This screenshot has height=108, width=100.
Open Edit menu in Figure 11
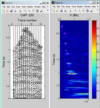point(8,7)
